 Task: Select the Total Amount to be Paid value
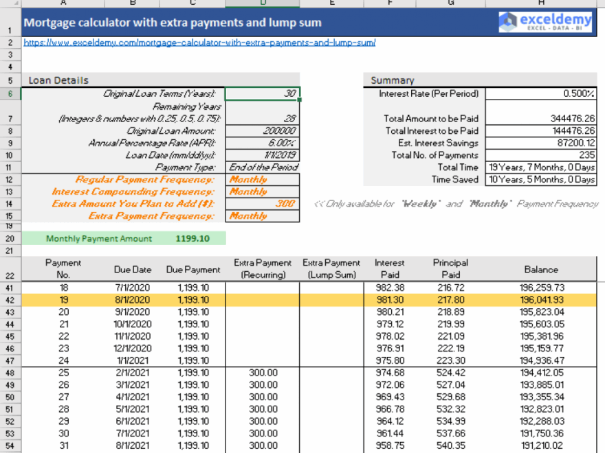pos(541,118)
